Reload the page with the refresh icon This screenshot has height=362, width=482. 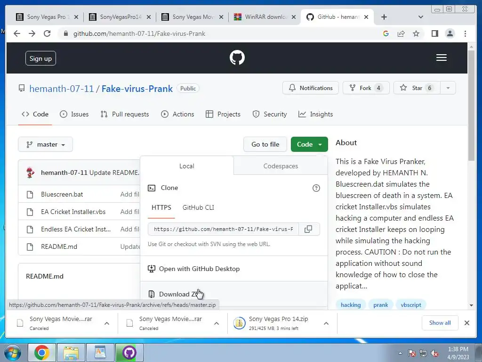pos(47,33)
